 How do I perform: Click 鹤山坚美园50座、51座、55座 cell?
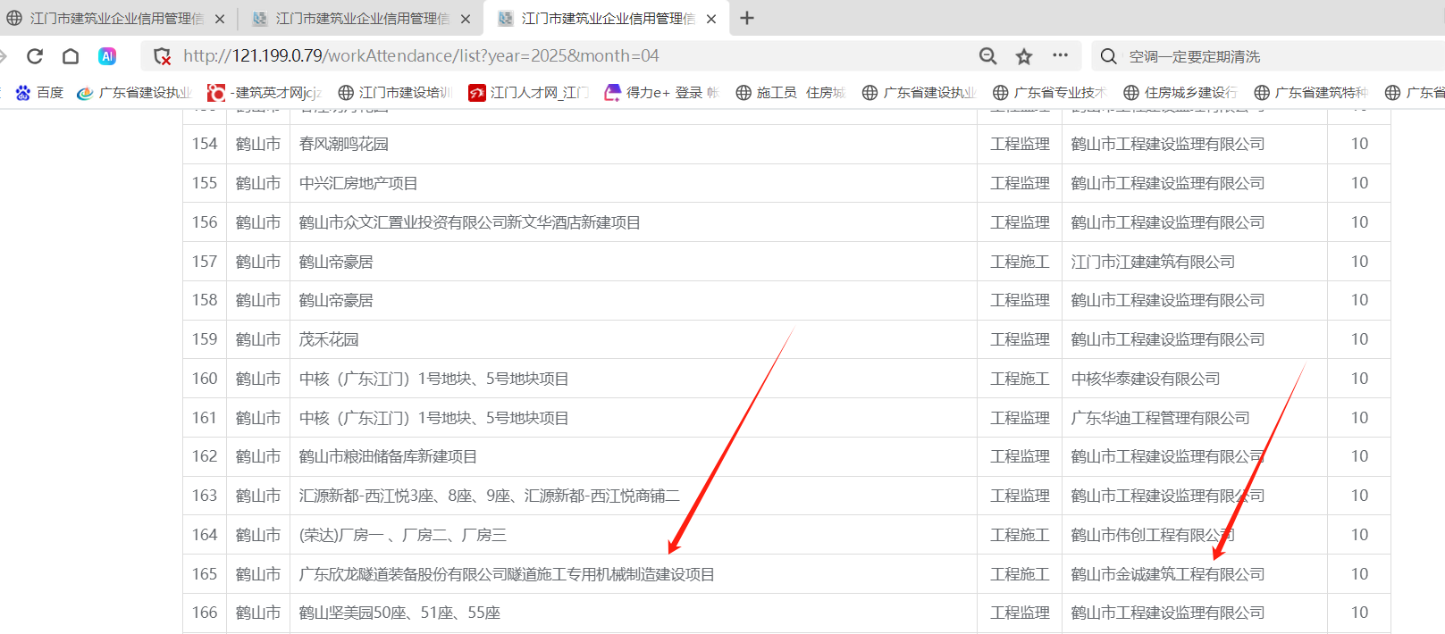[399, 613]
